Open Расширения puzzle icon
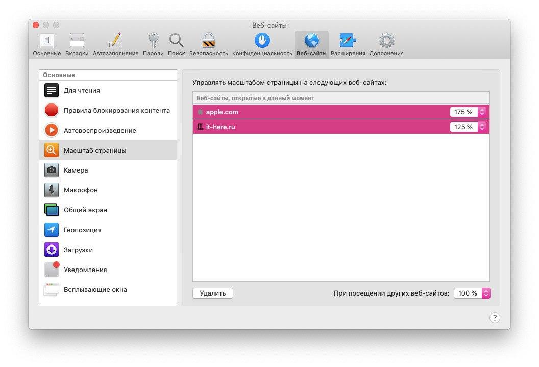The width and height of the screenshot is (539, 367). pos(348,41)
